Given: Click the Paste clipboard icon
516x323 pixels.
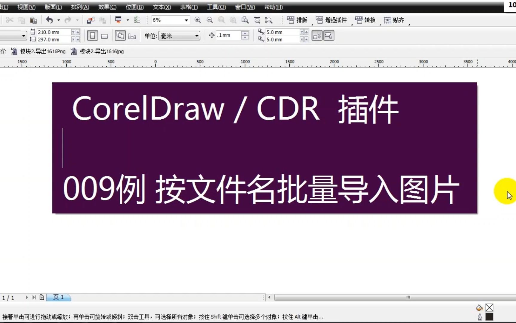Looking at the screenshot, I should click(33, 20).
